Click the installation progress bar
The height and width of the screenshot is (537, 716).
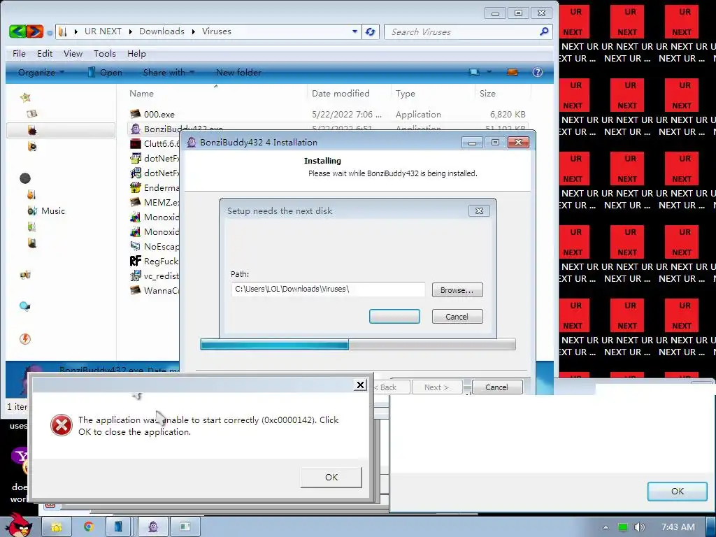[x=358, y=344]
